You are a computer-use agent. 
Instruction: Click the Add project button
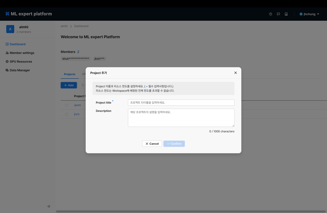click(x=69, y=85)
